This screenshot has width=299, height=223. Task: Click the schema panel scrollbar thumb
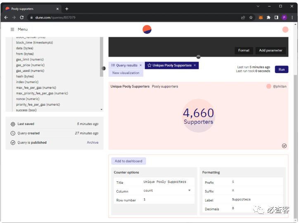pyautogui.click(x=102, y=57)
